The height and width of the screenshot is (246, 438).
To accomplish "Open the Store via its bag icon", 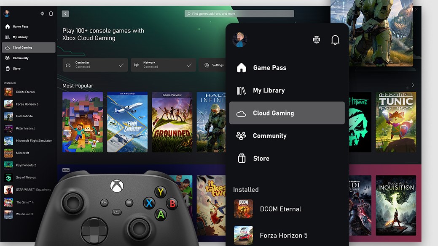I will [x=241, y=158].
